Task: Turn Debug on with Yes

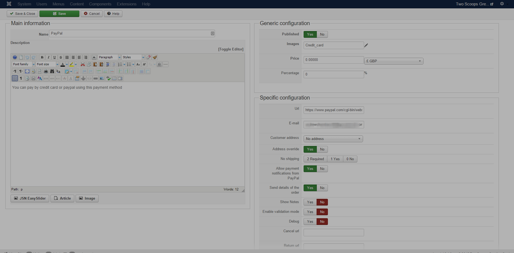Action: [310, 221]
